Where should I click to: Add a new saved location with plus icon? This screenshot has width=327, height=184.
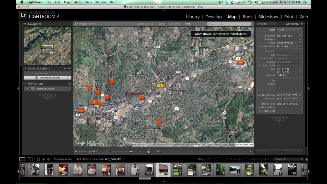69,68
